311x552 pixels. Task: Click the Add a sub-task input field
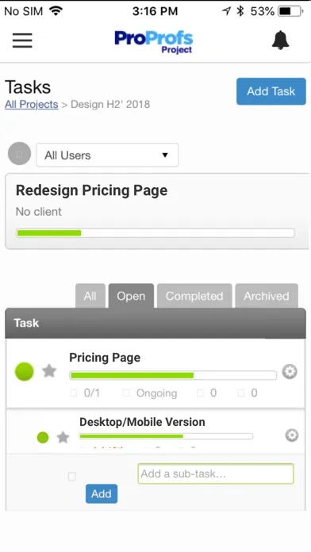pos(216,473)
